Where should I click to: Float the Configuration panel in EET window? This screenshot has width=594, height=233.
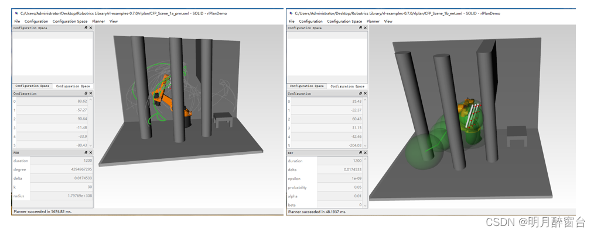361,93
